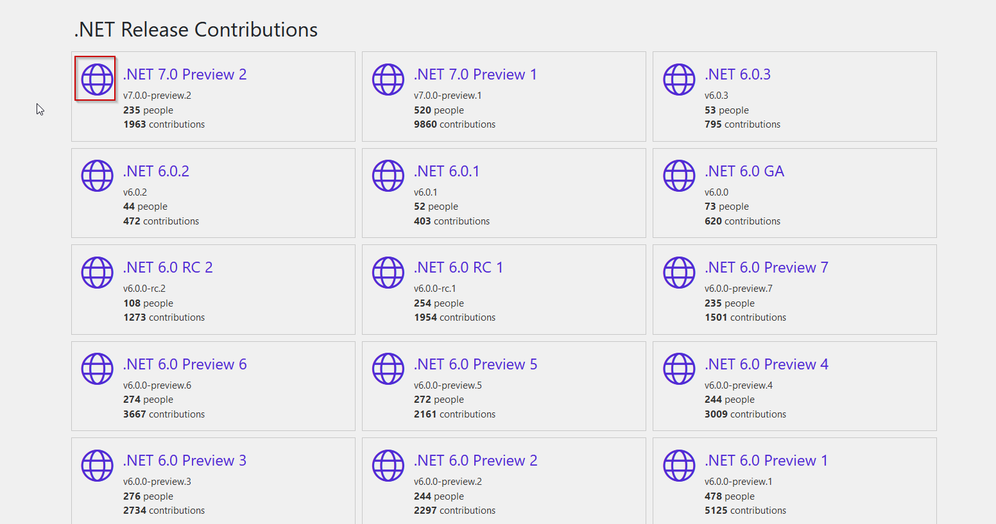Open the .NET 7.0 Preview 2 release page
The height and width of the screenshot is (524, 996).
coord(184,74)
